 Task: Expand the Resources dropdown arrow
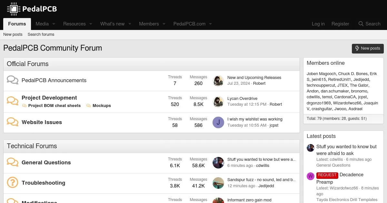91,24
